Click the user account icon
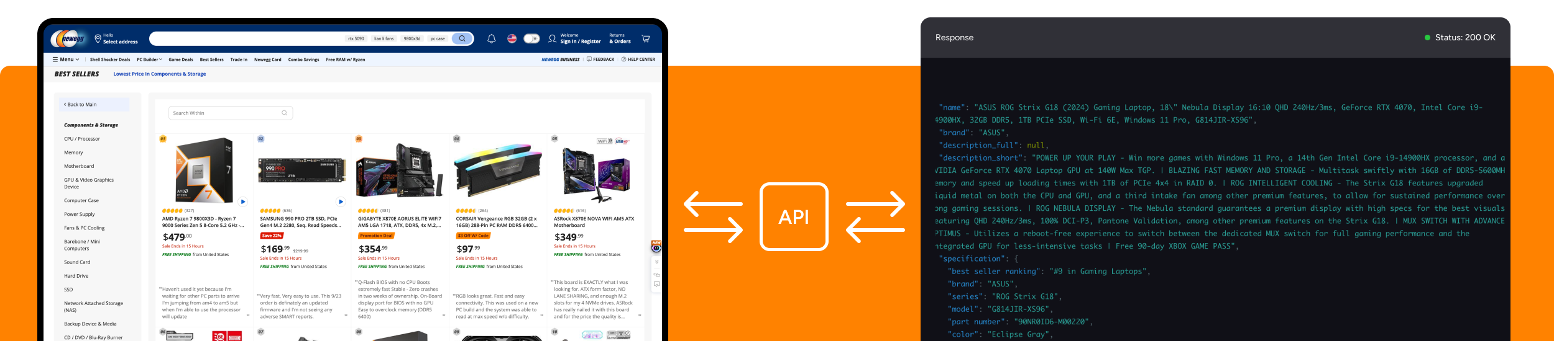This screenshot has height=341, width=1554. (x=552, y=38)
